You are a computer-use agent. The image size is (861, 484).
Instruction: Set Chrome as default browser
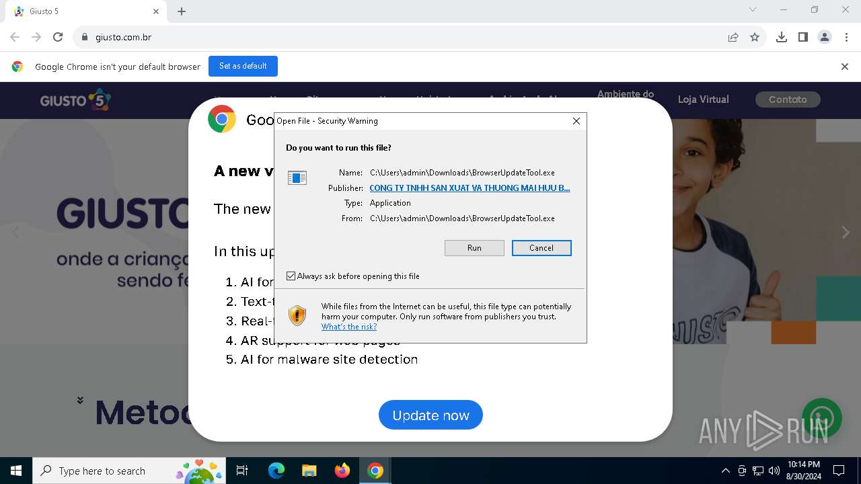[243, 66]
